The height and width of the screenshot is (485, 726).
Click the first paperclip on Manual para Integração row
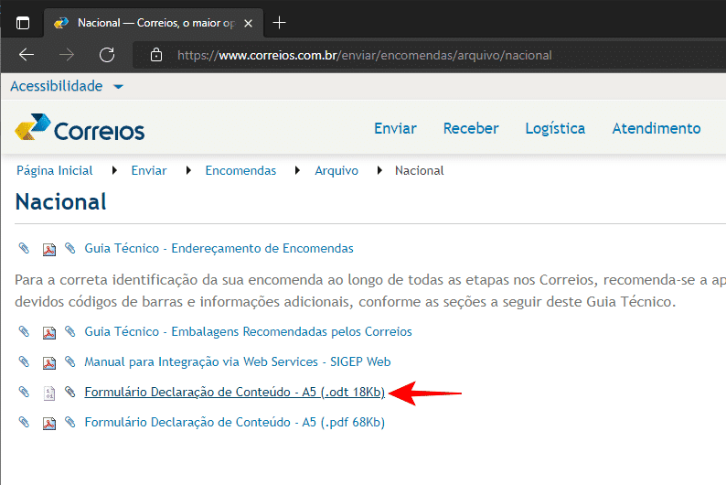[x=24, y=361]
